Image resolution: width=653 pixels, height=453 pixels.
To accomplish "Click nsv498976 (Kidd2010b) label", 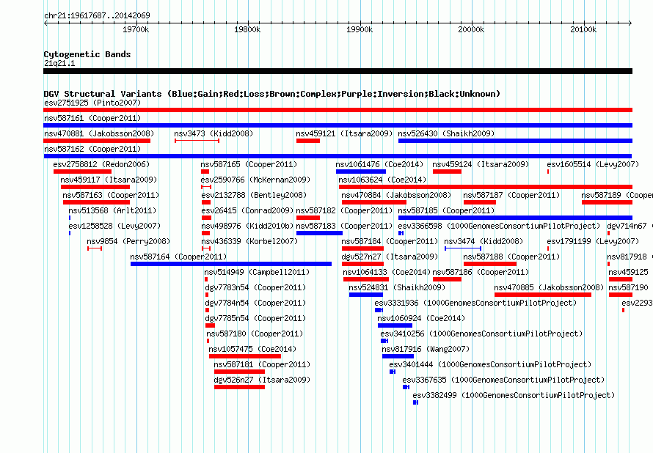I will click(247, 226).
